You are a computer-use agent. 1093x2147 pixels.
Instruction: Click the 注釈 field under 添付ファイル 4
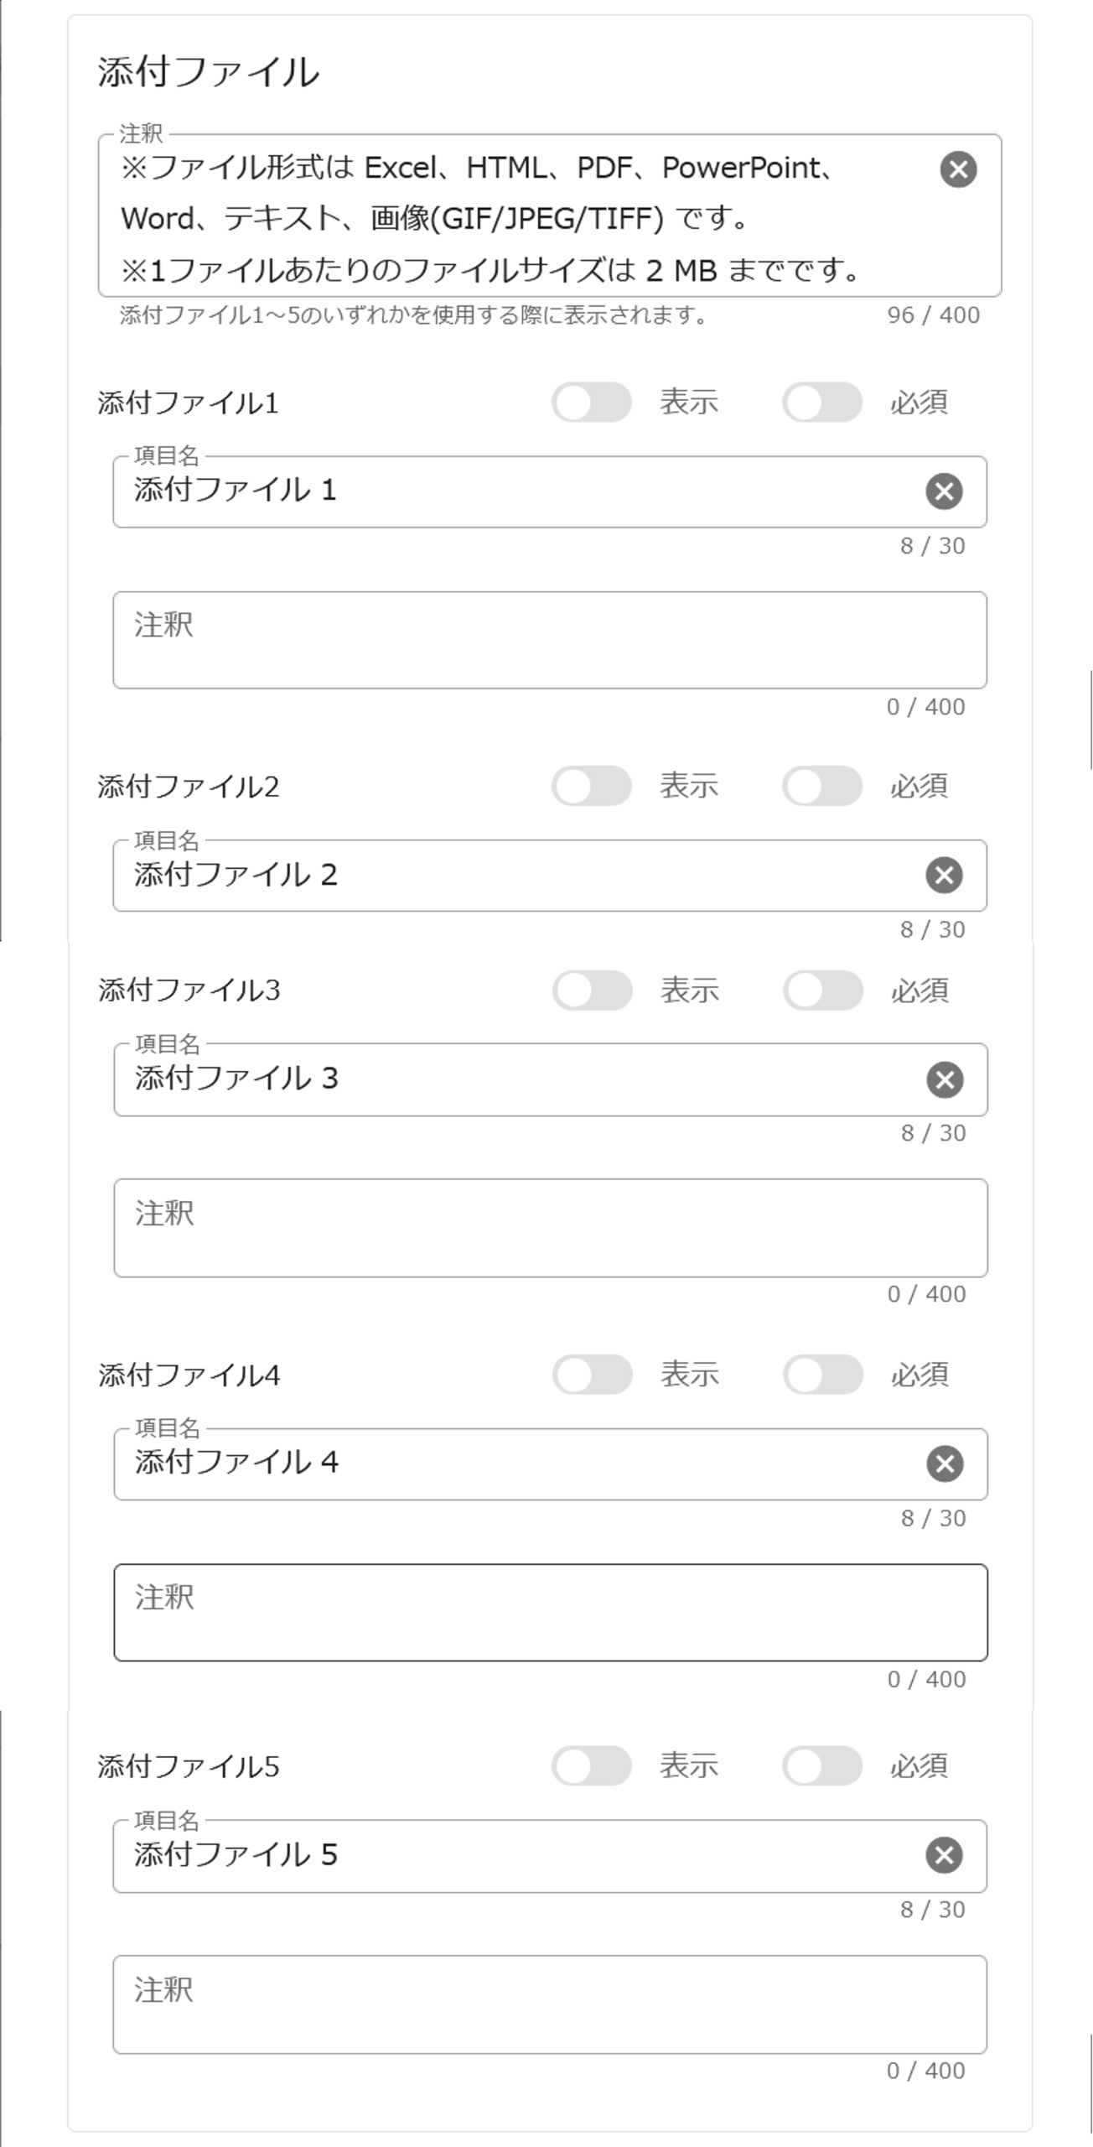(x=551, y=1612)
